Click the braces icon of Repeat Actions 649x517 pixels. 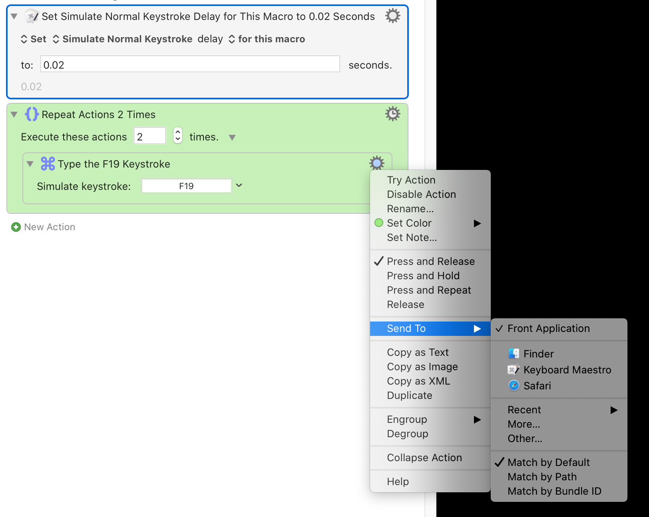(32, 114)
